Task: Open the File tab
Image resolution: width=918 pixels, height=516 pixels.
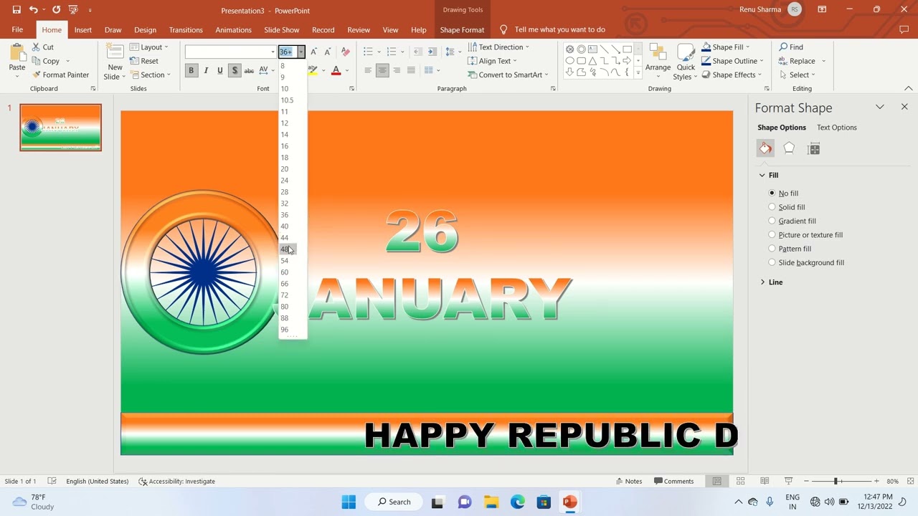Action: tap(17, 29)
